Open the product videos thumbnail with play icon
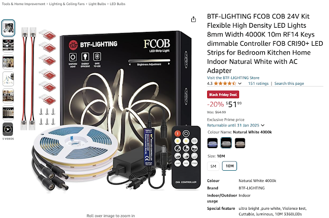Viewport: 329px width, 218px height. (x=8, y=129)
